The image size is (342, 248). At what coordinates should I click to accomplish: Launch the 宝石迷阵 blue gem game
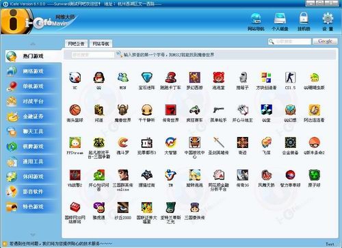146,77
